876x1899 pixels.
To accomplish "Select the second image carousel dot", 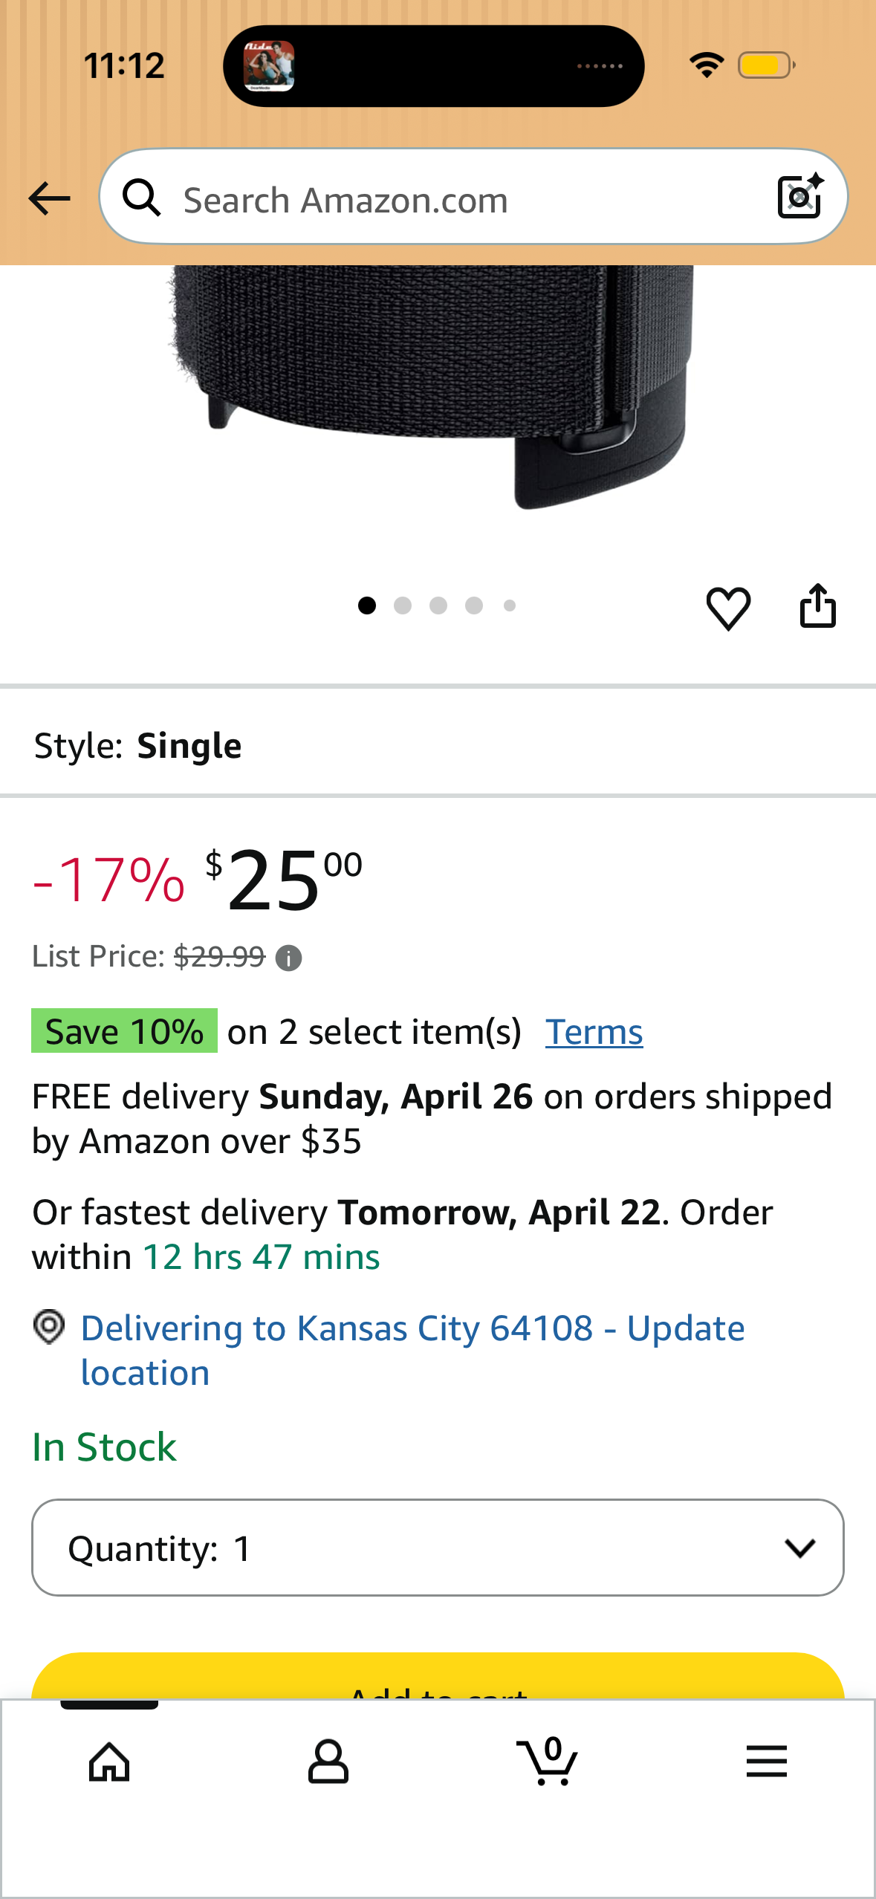I will click(403, 606).
